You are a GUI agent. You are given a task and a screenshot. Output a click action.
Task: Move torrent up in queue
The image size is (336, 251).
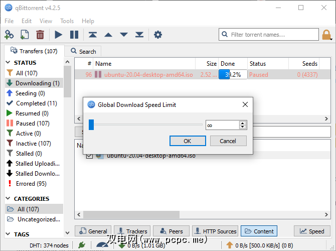(x=108, y=35)
